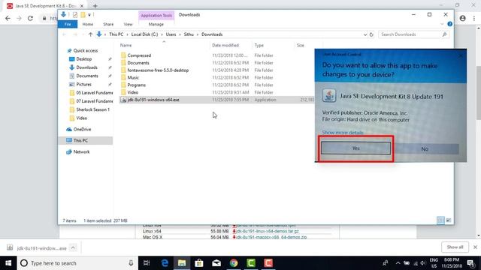Image resolution: width=481 pixels, height=270 pixels.
Task: Select Local Disk (C:) breadcrumb
Action: coord(144,34)
